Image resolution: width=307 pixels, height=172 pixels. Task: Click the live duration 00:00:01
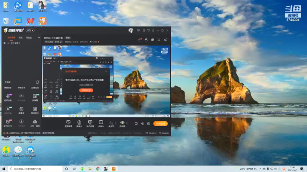tap(165, 133)
